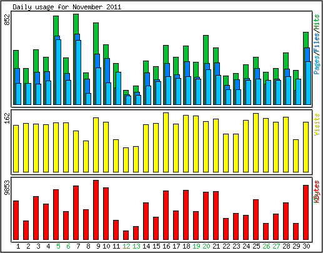Select the yellow Visits bar for day 29
The height and width of the screenshot is (253, 323).
pos(296,156)
